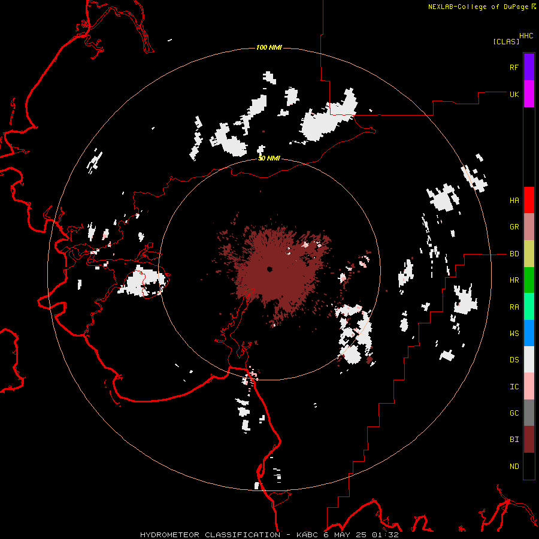Click the ND black legend swatch
The image size is (539, 539).
tap(529, 466)
